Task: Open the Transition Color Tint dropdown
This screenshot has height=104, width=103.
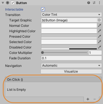Action: [71, 15]
